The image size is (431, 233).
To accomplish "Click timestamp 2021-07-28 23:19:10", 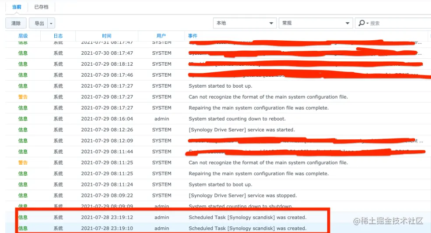I will click(107, 228).
